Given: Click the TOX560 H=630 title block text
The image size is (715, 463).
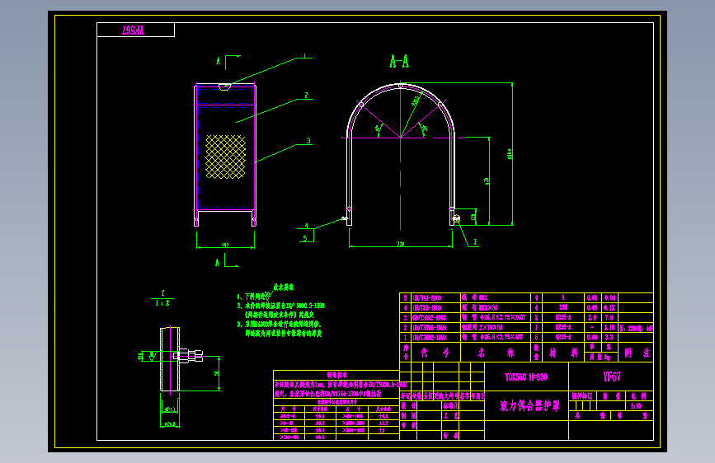Looking at the screenshot, I should [526, 377].
